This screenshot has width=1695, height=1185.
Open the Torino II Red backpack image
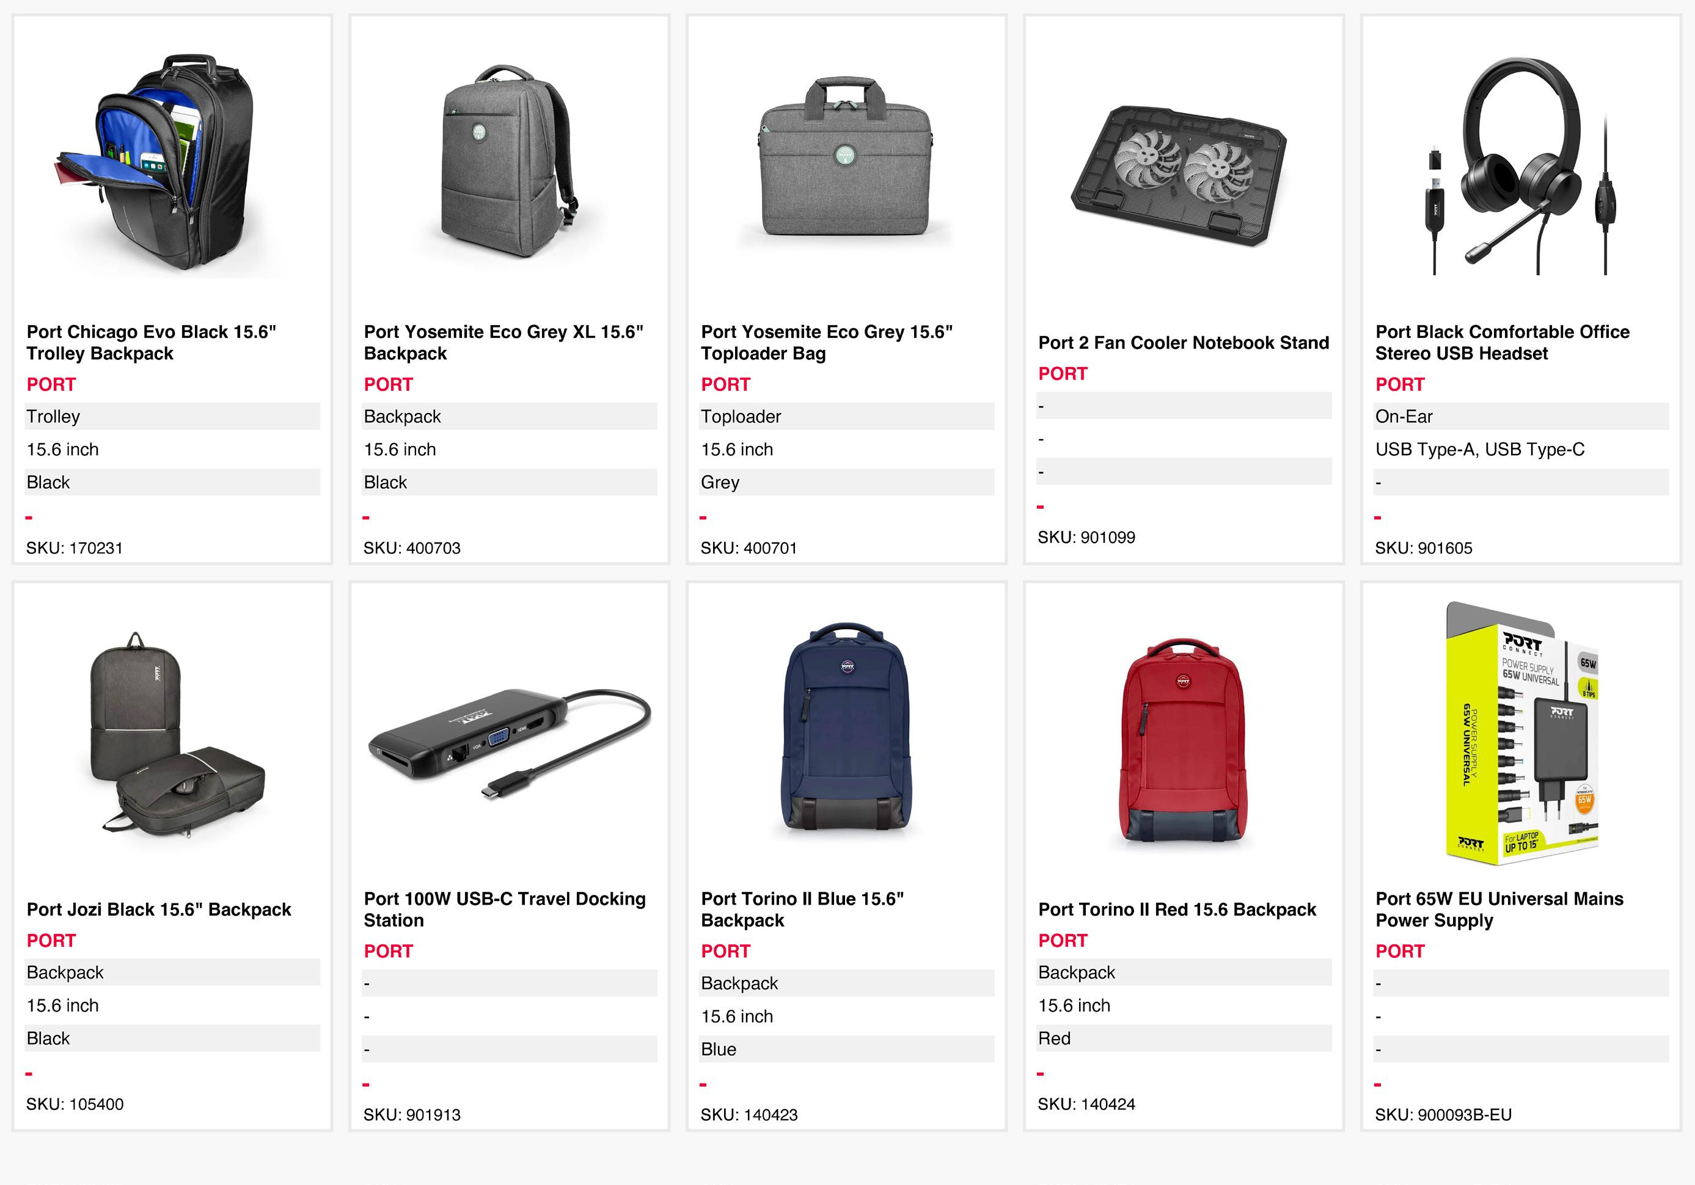click(1183, 739)
